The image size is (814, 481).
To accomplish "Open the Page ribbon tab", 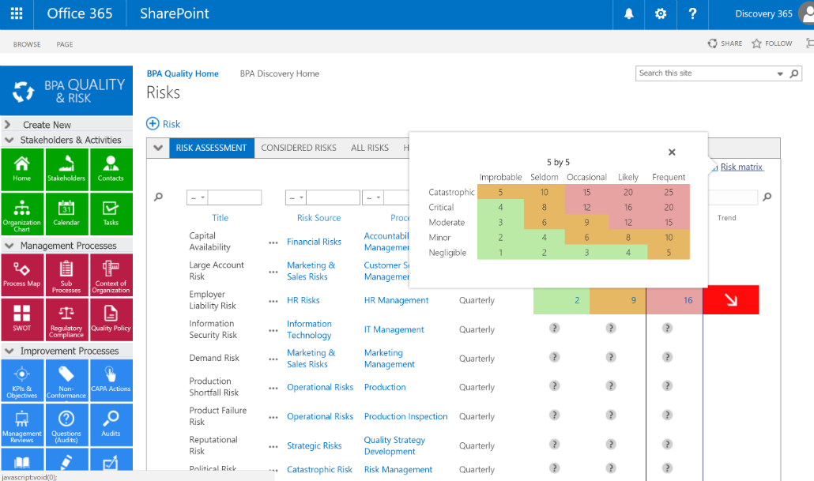I will click(65, 44).
